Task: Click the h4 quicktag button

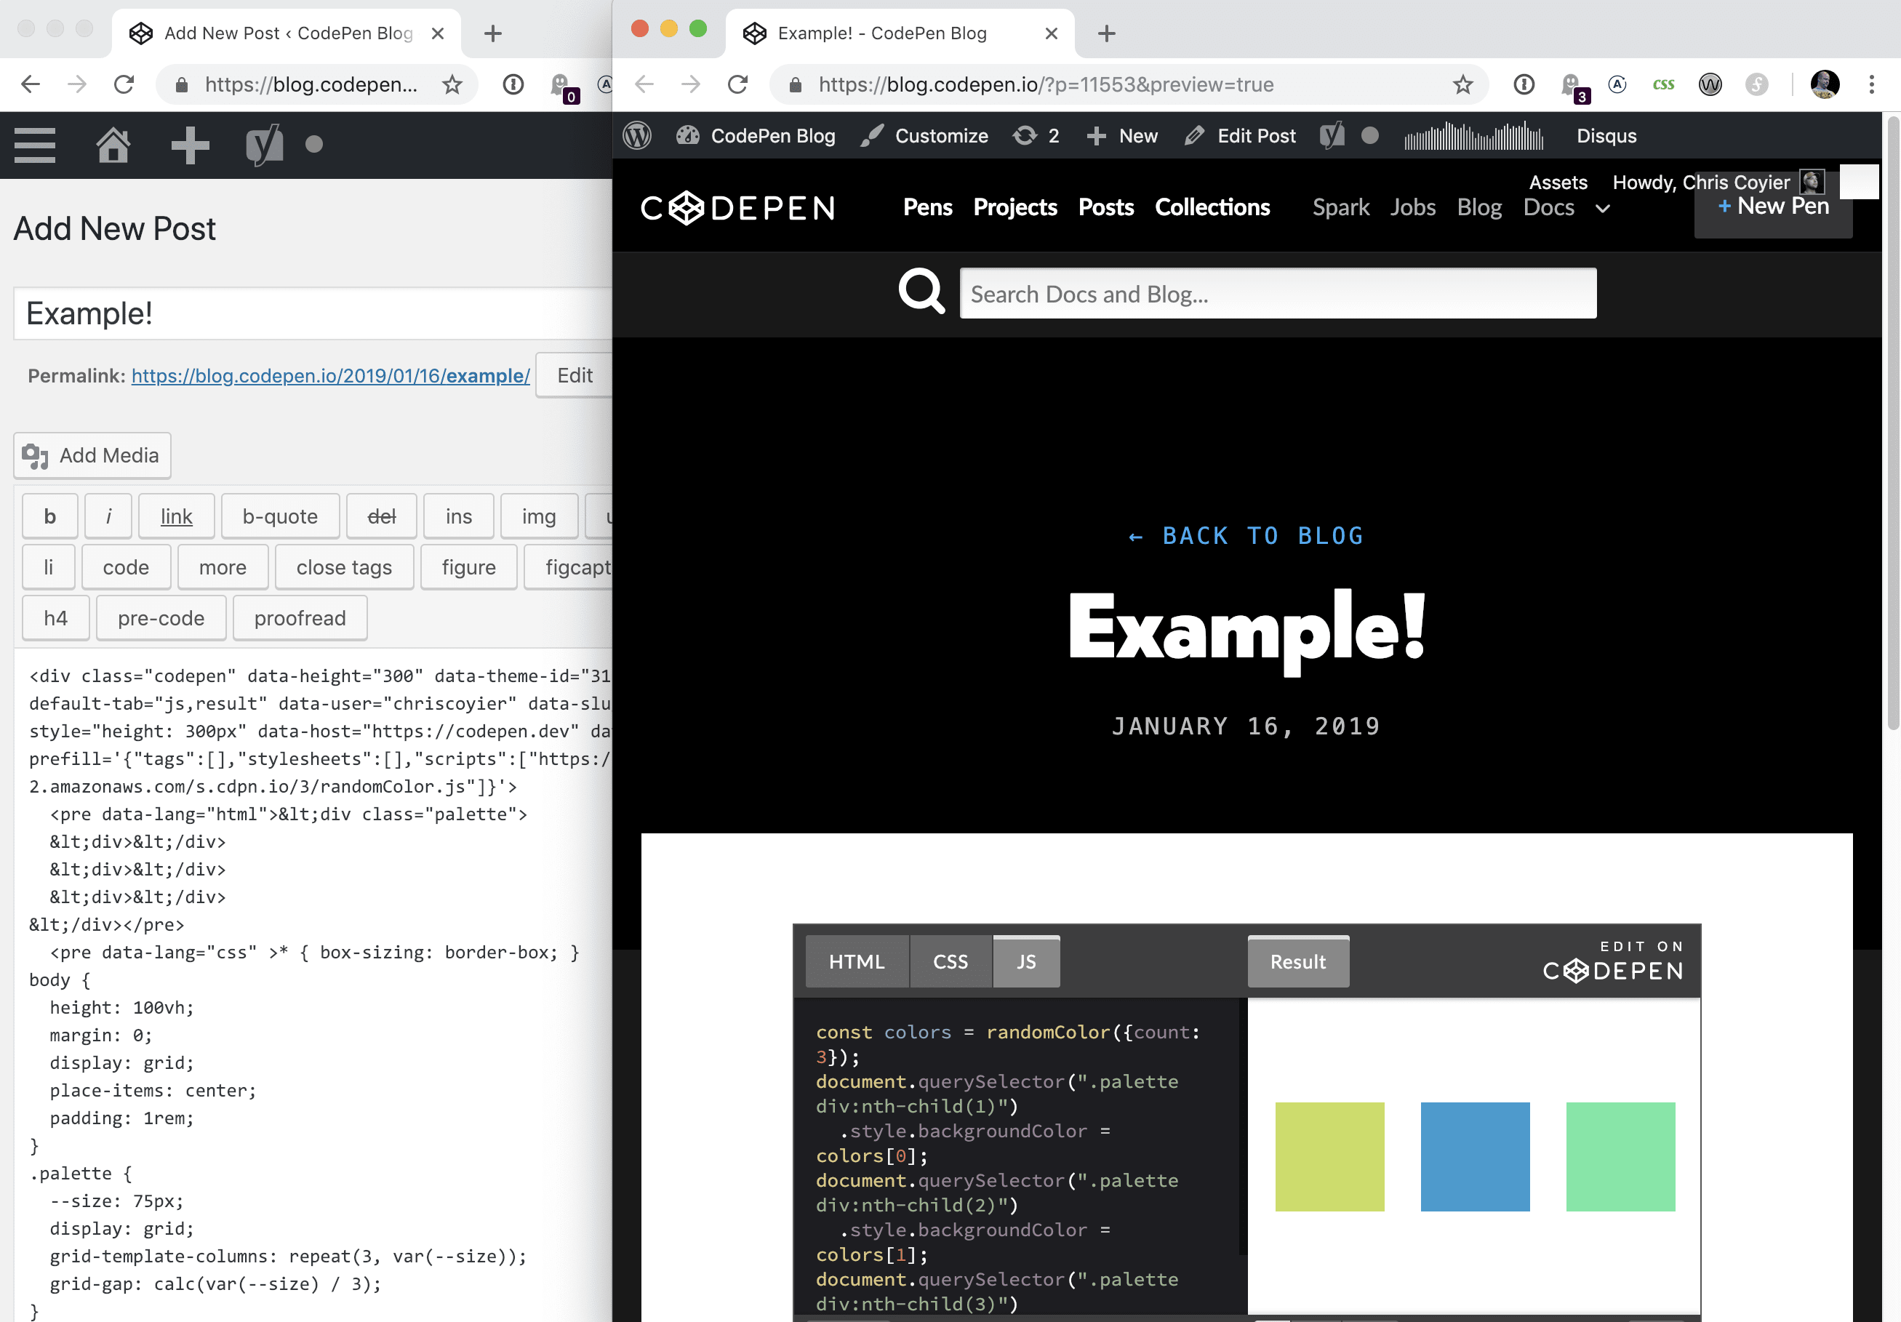Action: 55,617
